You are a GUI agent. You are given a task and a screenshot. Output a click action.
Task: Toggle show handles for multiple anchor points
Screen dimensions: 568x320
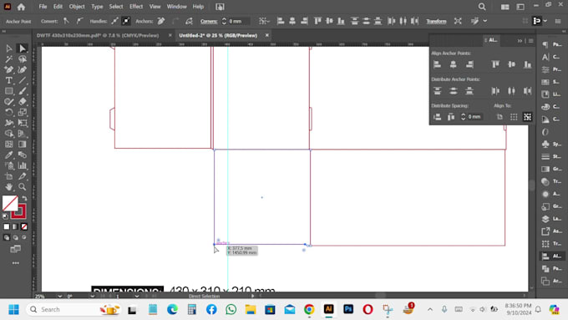pyautogui.click(x=114, y=21)
